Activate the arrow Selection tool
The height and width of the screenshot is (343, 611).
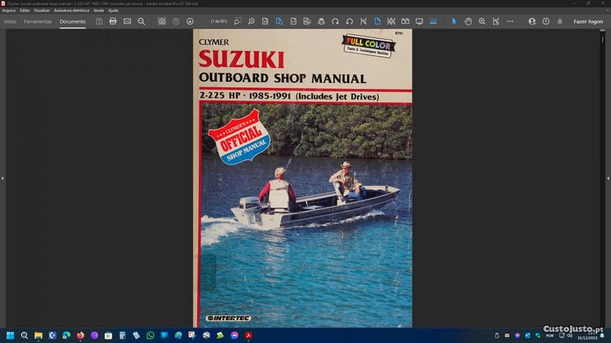tap(455, 21)
